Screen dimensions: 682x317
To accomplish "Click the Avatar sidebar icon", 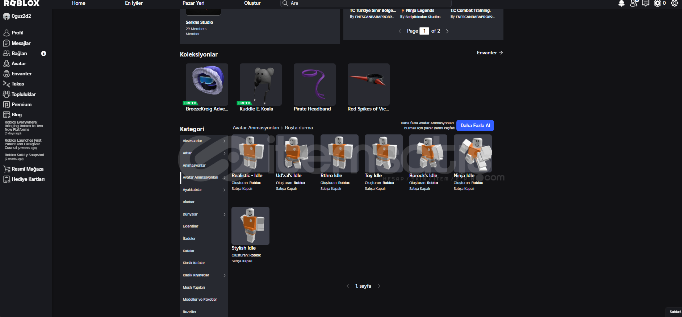I will (7, 63).
